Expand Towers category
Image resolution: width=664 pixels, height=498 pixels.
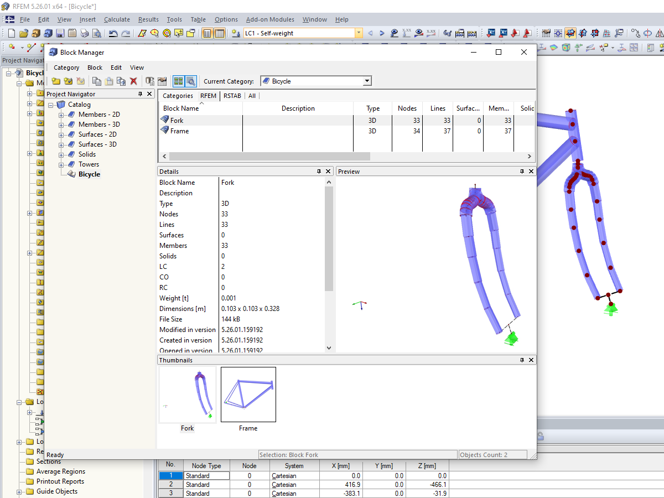tap(61, 164)
